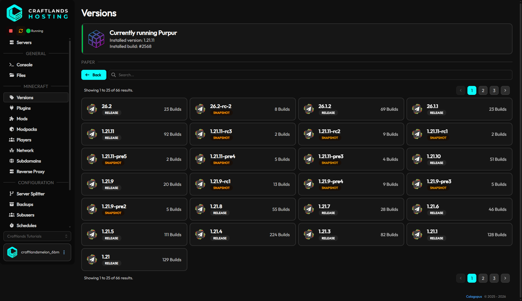Click the Paper icon on 1.21.8 card
522x301 pixels.
click(x=200, y=209)
